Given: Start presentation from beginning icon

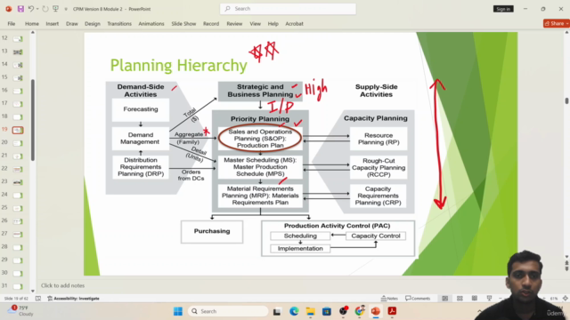Looking at the screenshot, I should coord(55,9).
